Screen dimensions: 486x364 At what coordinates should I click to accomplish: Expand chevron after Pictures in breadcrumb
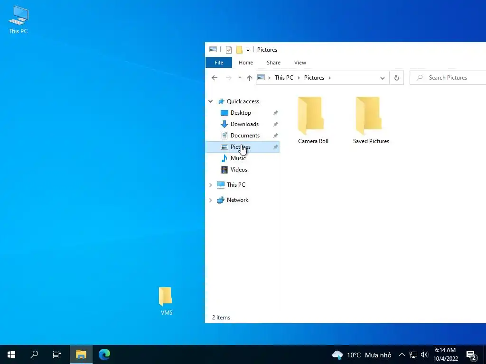[329, 78]
